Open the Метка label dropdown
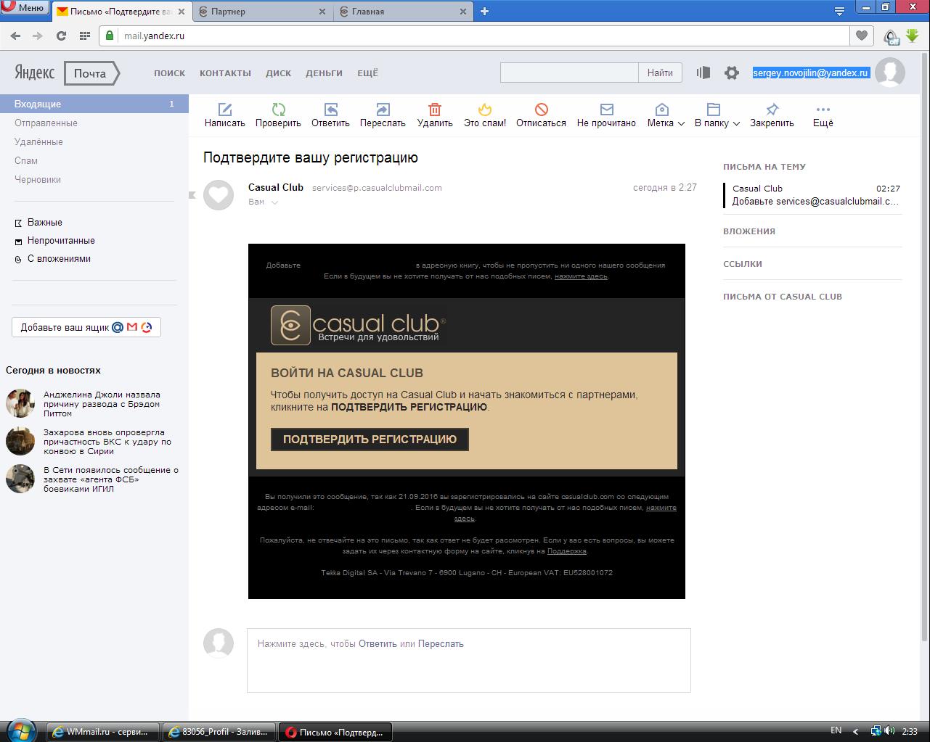Image resolution: width=930 pixels, height=742 pixels. tap(666, 115)
